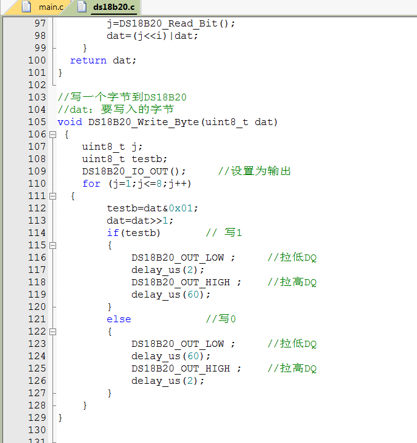
Task: Click 'dat=(j<<i)|dat;' on line 98
Action: [152, 36]
